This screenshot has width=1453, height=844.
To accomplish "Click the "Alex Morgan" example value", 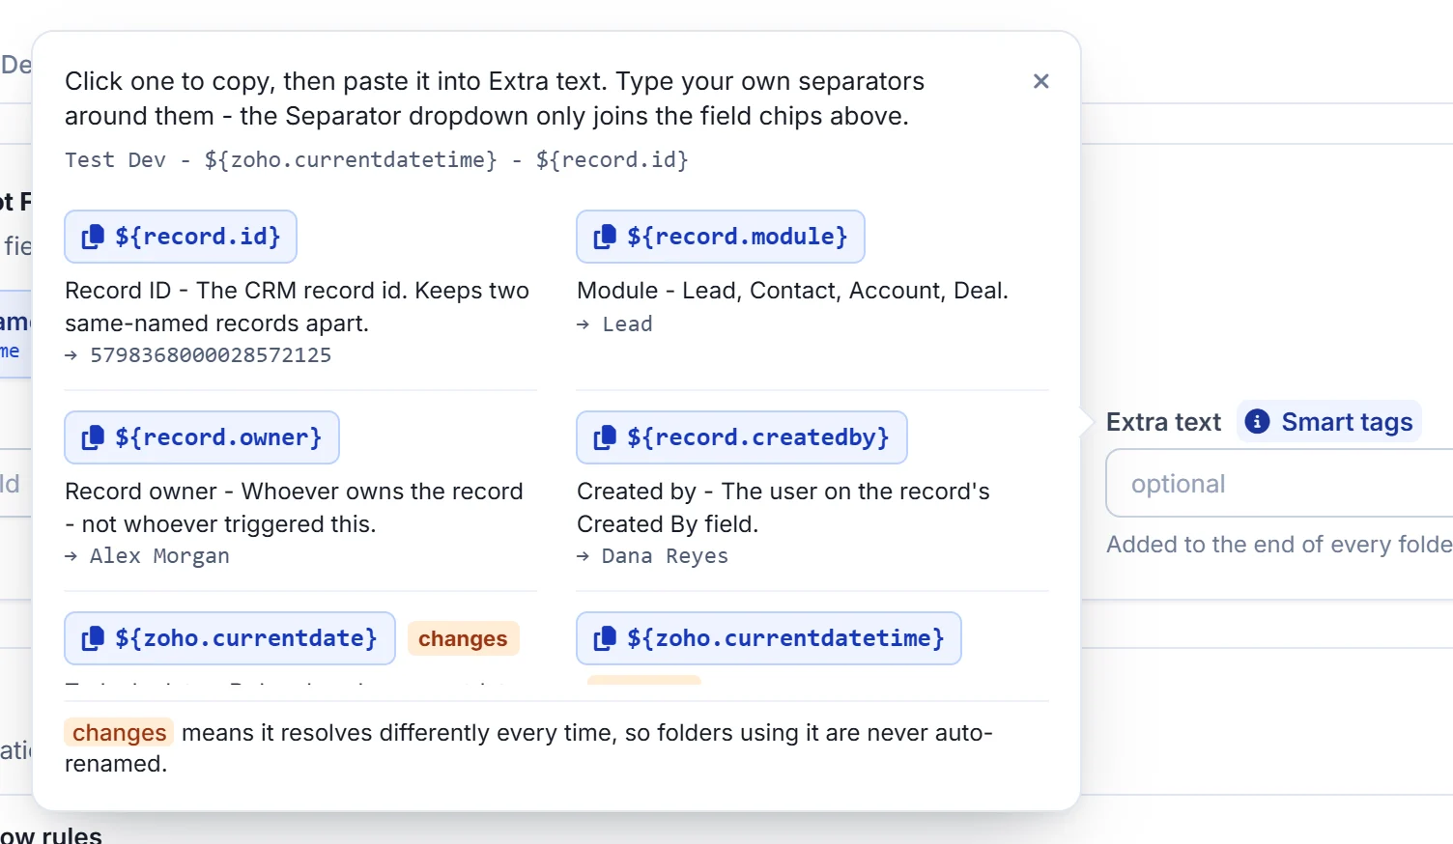I will tap(159, 556).
